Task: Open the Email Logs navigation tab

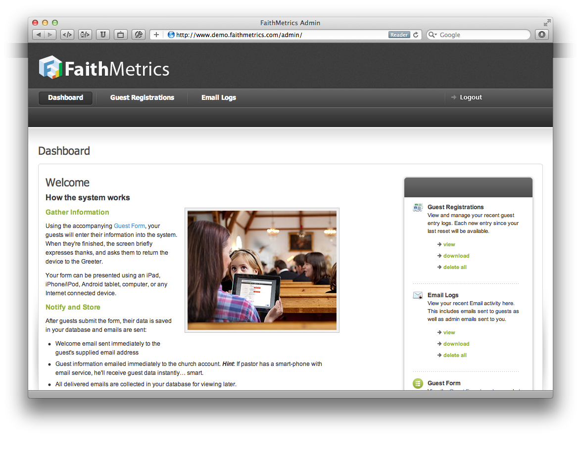Action: (x=219, y=98)
